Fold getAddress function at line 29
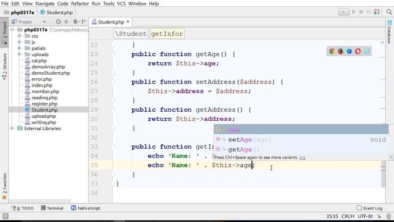 coord(113,110)
